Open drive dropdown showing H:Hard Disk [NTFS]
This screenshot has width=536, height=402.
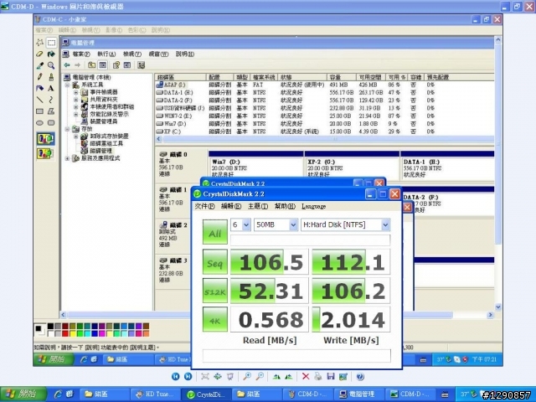click(385, 225)
